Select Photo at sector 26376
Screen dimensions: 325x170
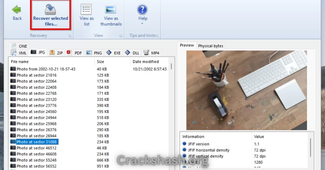click(37, 130)
